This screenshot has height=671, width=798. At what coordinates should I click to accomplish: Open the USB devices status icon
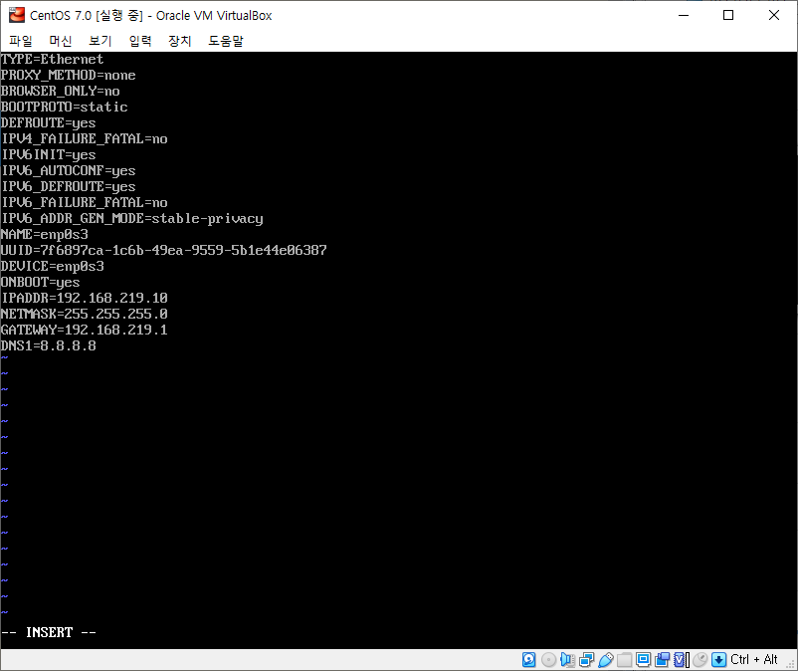tap(607, 659)
